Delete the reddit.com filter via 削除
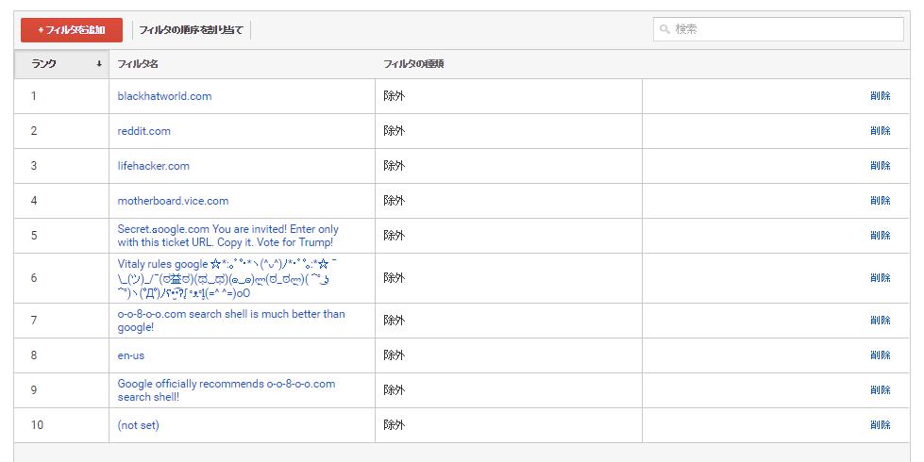 click(x=881, y=131)
